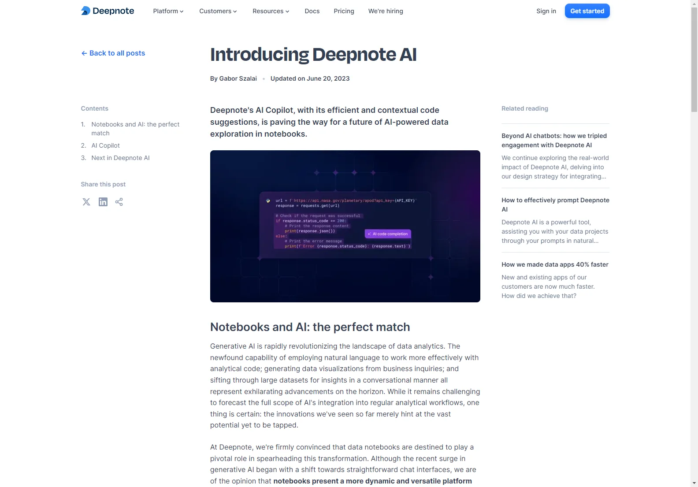Click the Deepnote logo
Image resolution: width=698 pixels, height=487 pixels.
pos(108,11)
